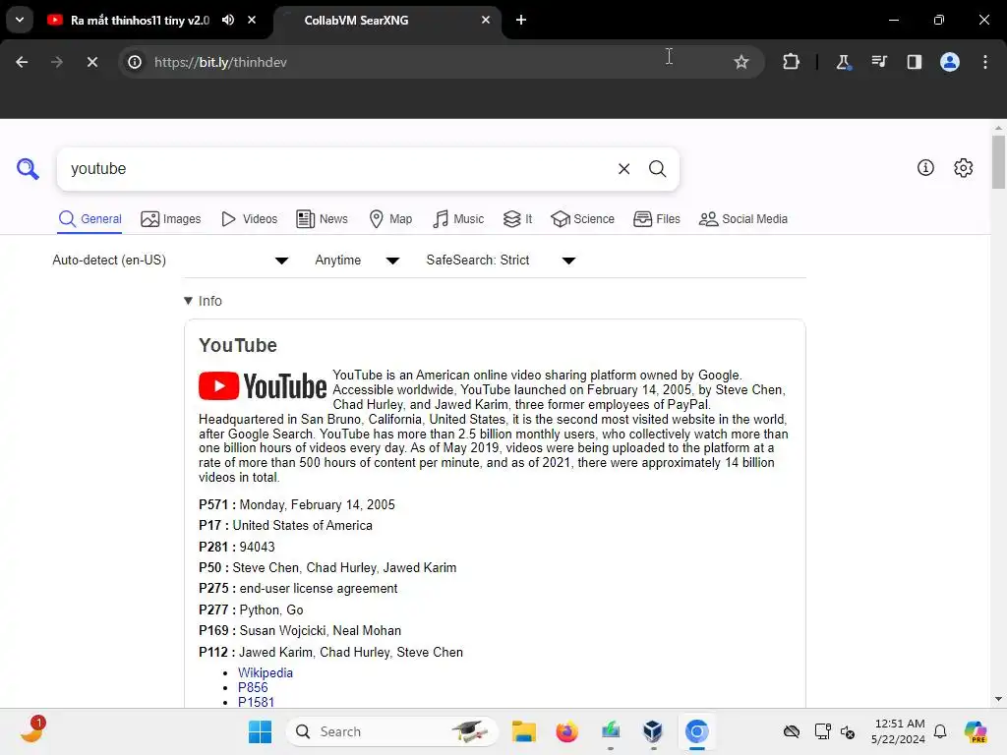Open media controls icon in toolbar
Viewport: 1007px width, 755px height.
point(878,62)
